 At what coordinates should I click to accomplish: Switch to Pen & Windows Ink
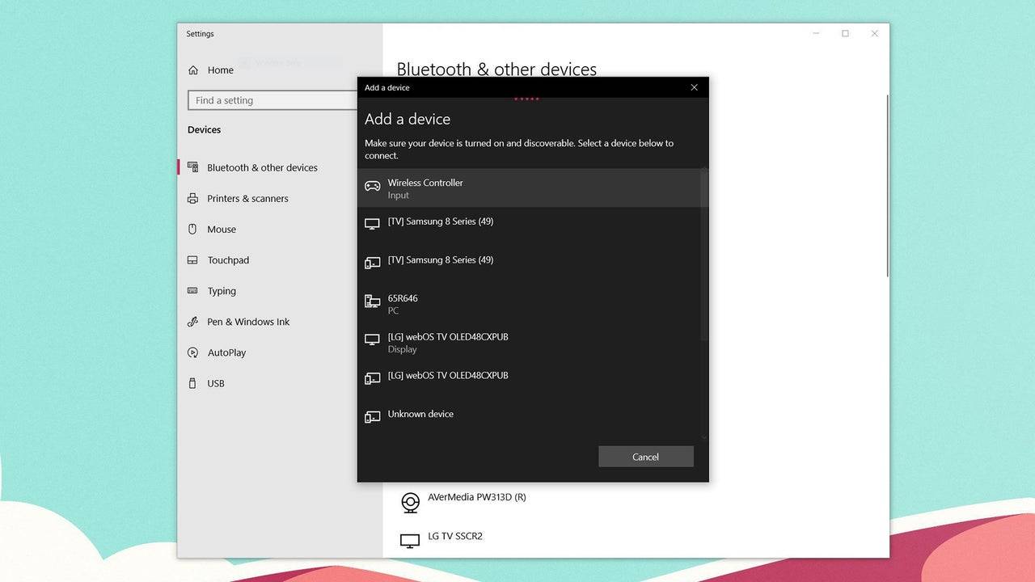(x=248, y=322)
